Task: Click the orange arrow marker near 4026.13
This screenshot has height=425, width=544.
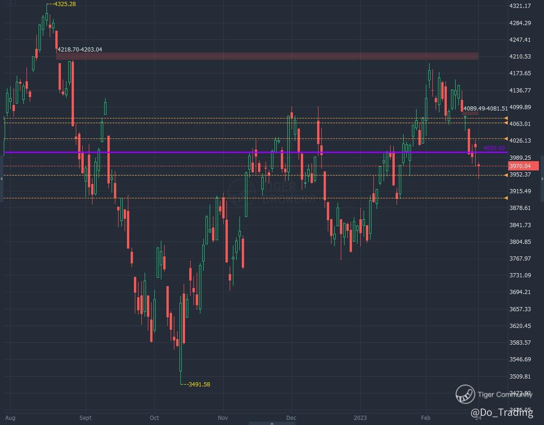Action: 506,139
